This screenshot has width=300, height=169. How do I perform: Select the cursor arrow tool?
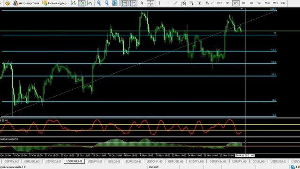click(142, 3)
